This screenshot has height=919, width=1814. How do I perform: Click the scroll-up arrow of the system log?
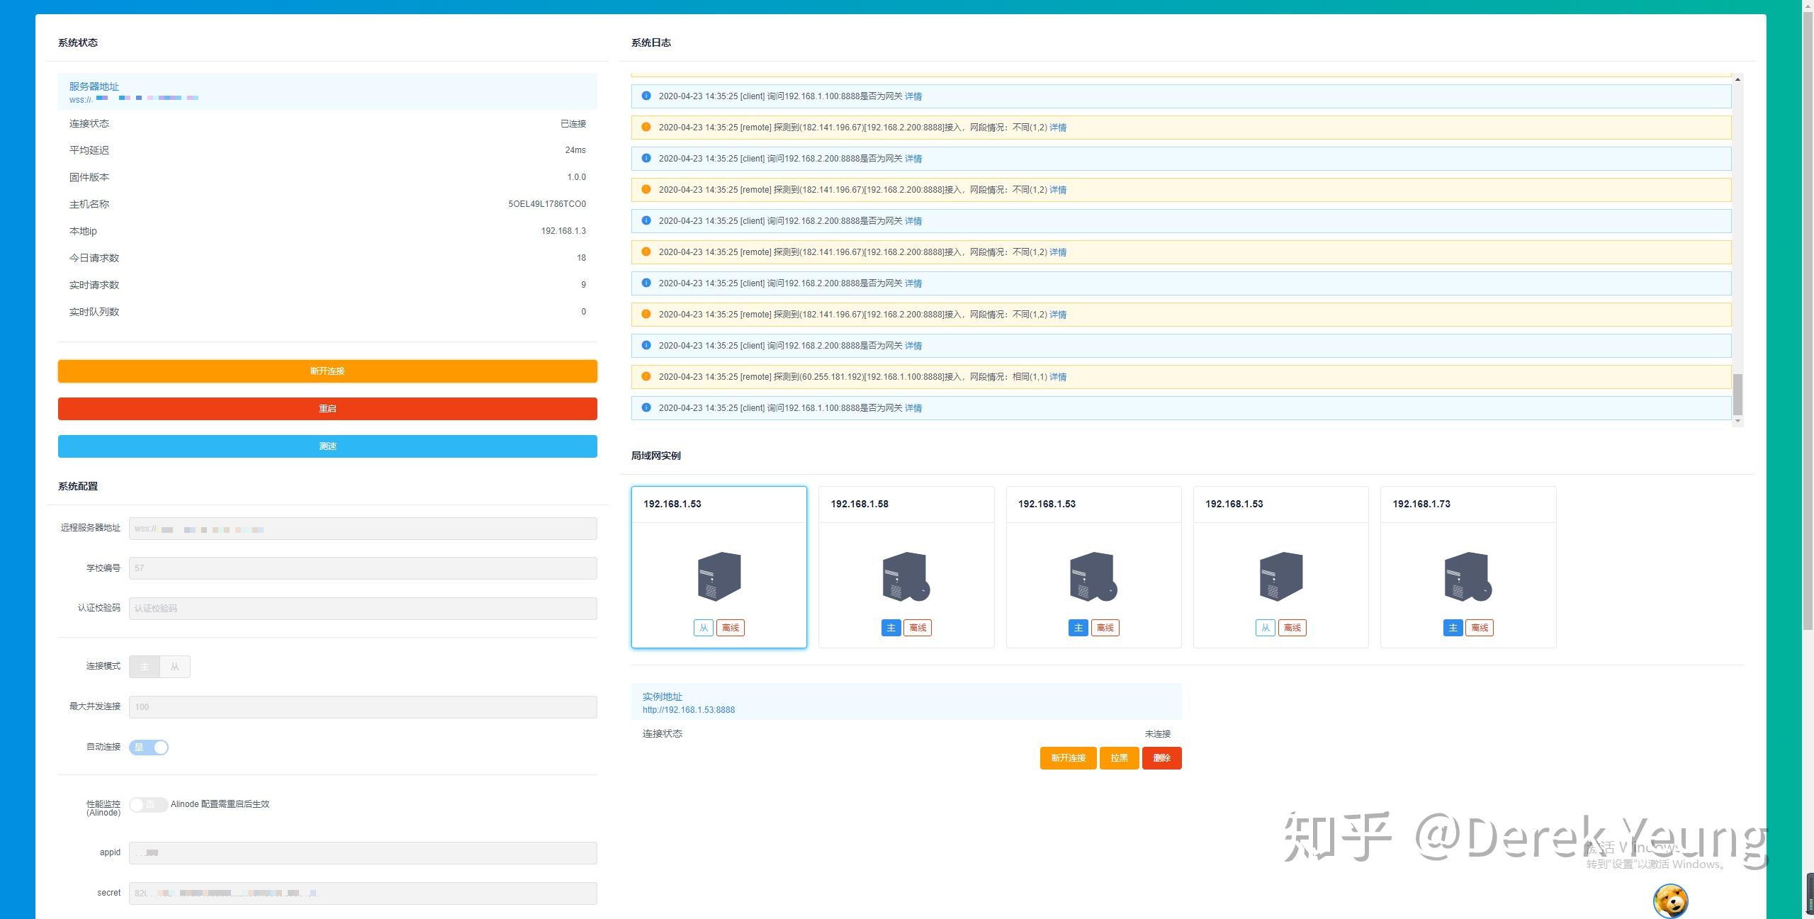click(1737, 79)
